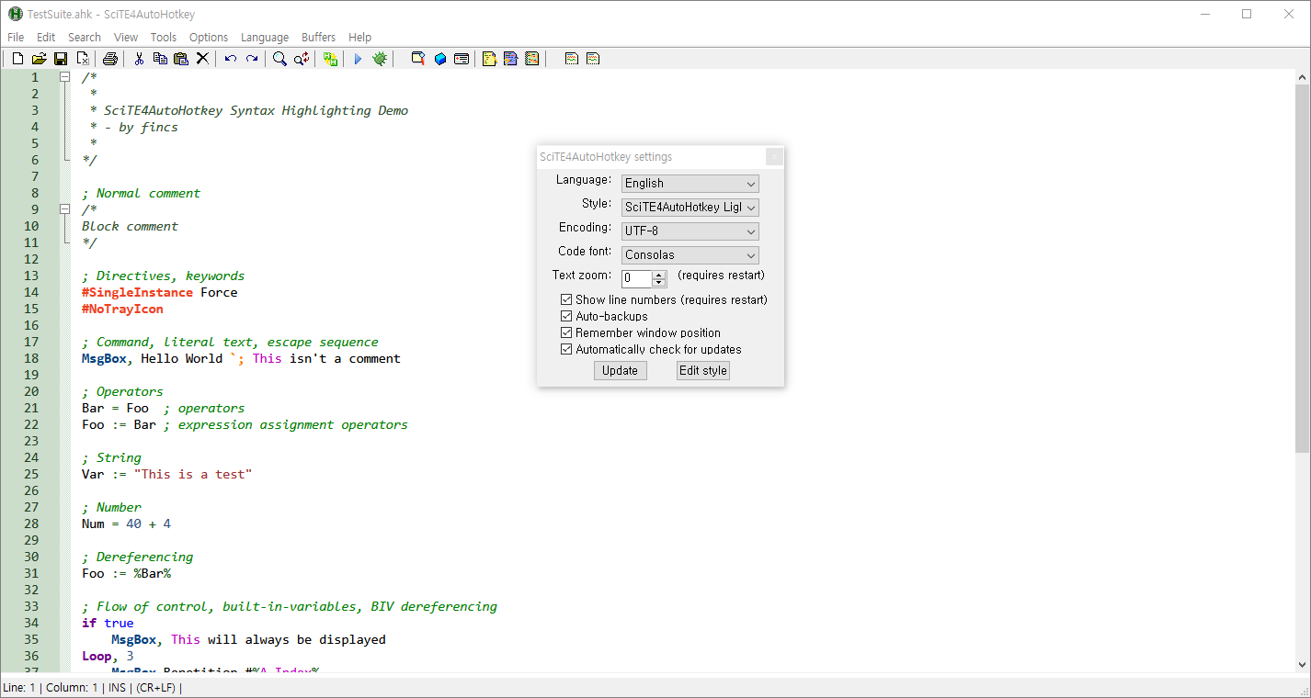Screen dimensions: 1311x698
Task: Open the Language dropdown set to English
Action: coord(690,184)
